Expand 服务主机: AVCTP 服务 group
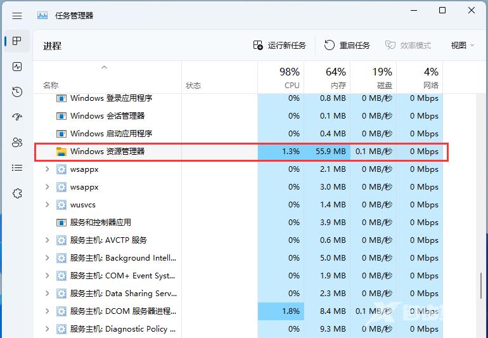 (48, 240)
